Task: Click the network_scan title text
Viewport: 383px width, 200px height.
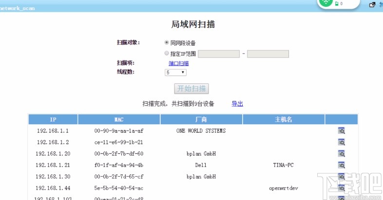Action: point(17,8)
